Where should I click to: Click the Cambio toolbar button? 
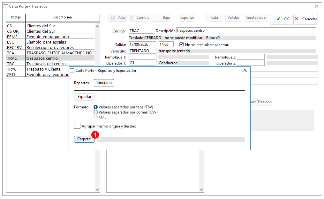(139, 18)
